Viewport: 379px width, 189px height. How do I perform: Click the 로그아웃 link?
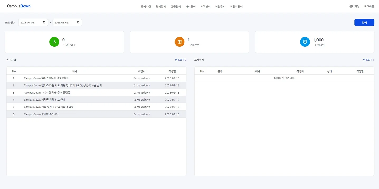(x=369, y=6)
